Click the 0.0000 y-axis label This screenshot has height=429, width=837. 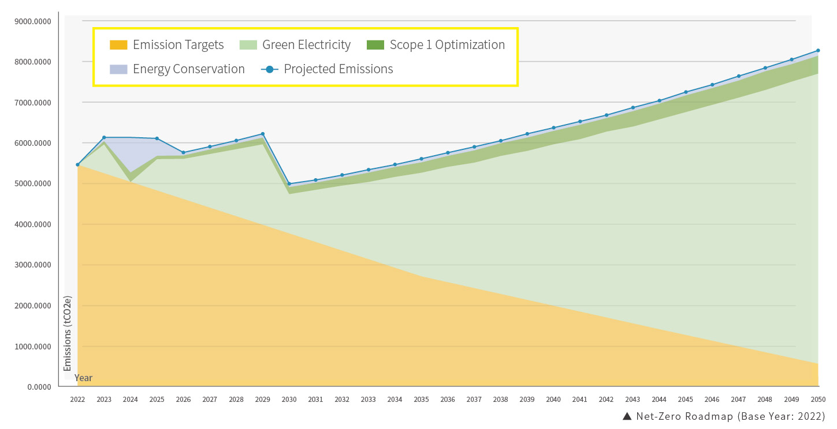click(x=38, y=387)
